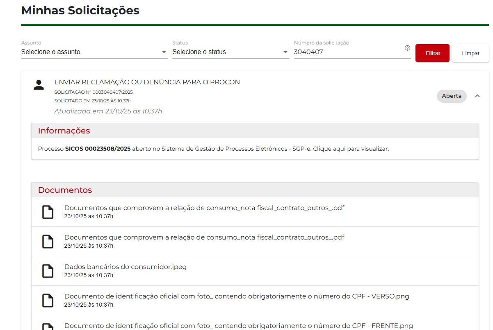The width and height of the screenshot is (493, 330).
Task: Click the file icon of the second listed PDF
Action: [x=48, y=242]
